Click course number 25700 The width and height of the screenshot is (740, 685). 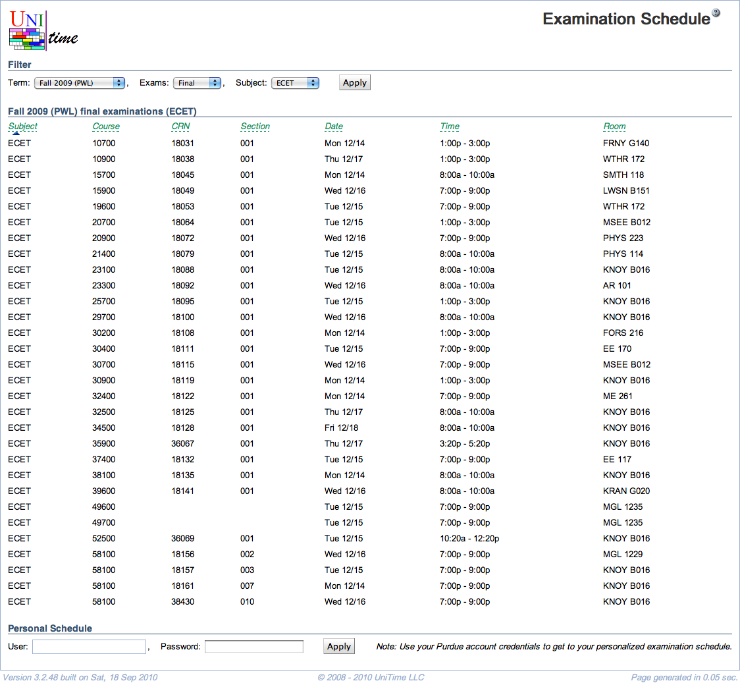point(104,301)
